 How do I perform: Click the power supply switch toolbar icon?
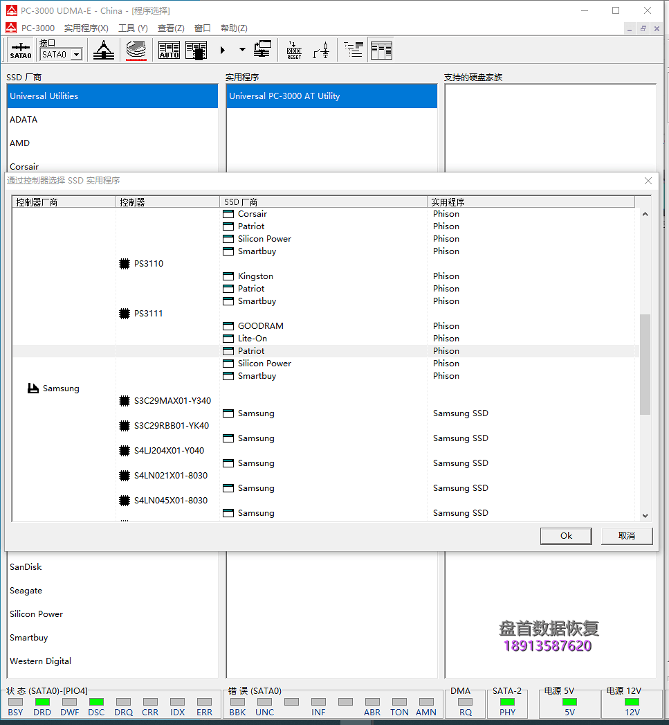click(x=322, y=51)
